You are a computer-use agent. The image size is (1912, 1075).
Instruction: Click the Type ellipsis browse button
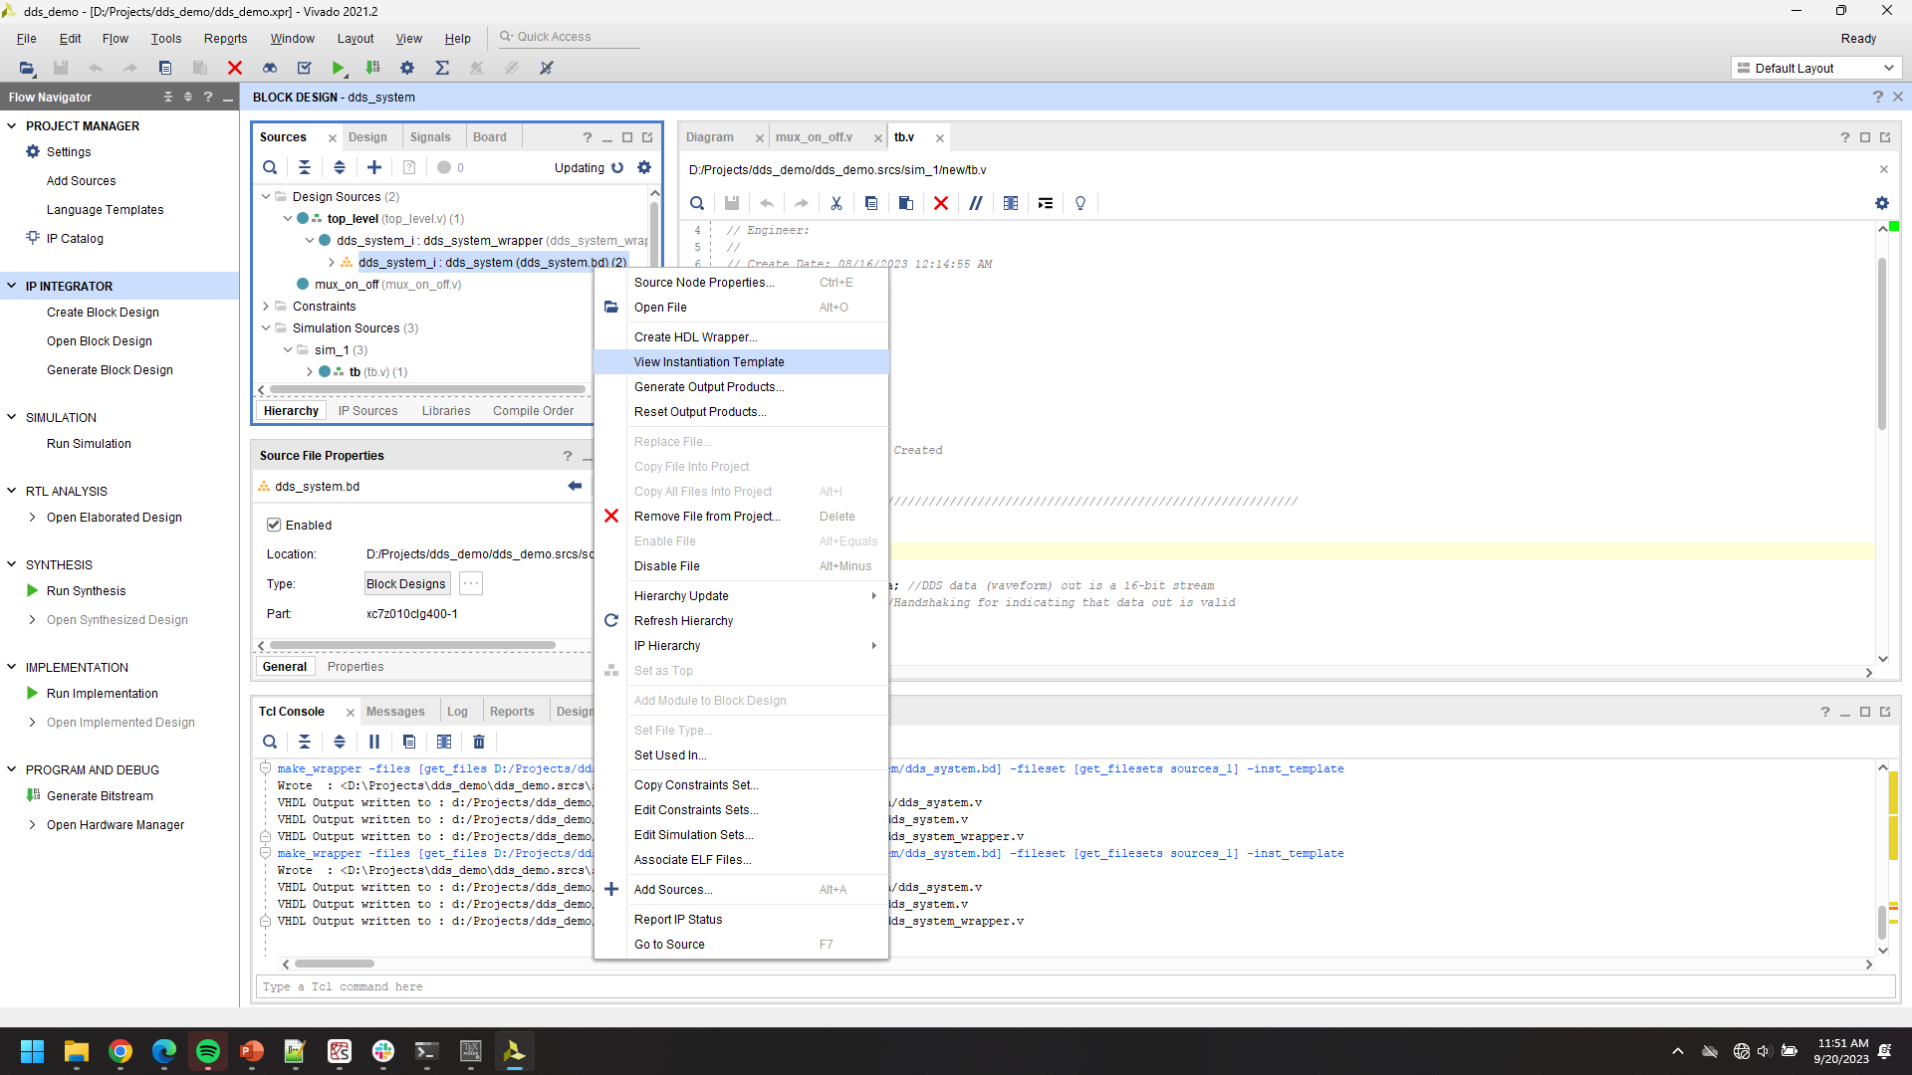pos(471,584)
